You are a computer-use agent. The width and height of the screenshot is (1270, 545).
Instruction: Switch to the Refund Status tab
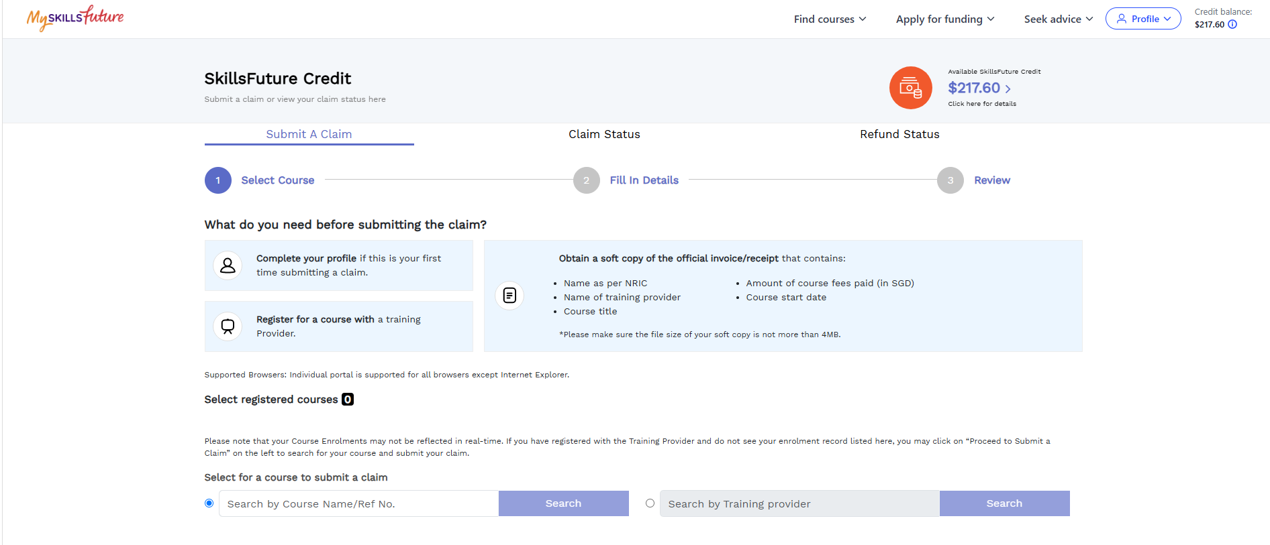(899, 134)
